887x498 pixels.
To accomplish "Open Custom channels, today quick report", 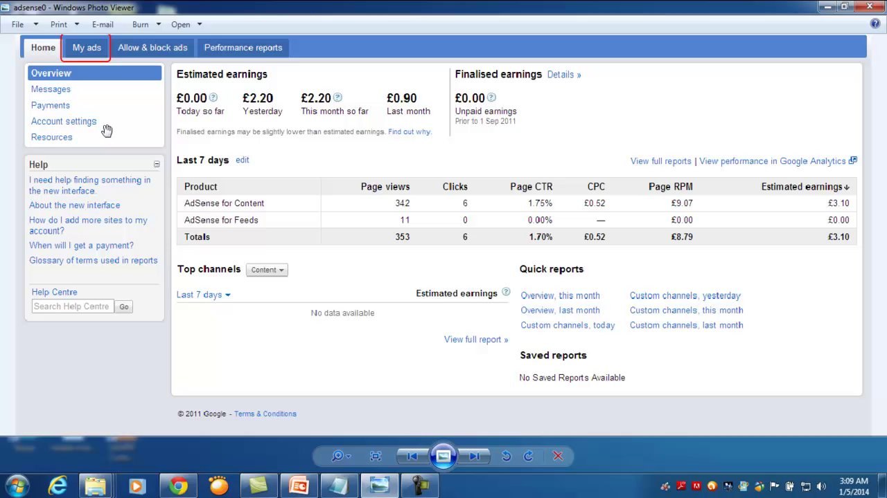I will click(568, 325).
